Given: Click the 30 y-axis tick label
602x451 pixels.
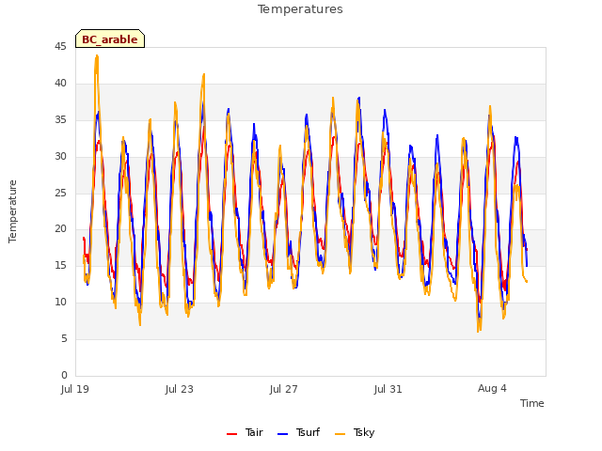Looking at the screenshot, I should [60, 157].
